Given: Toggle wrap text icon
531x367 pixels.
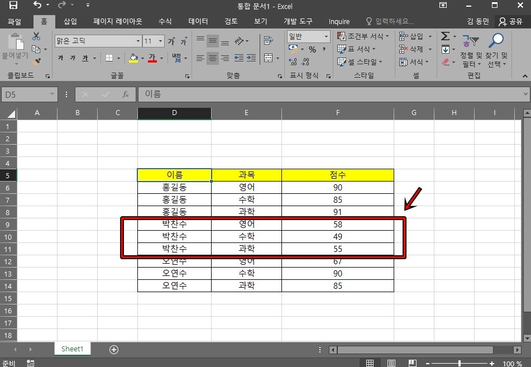Looking at the screenshot, I should click(x=269, y=41).
